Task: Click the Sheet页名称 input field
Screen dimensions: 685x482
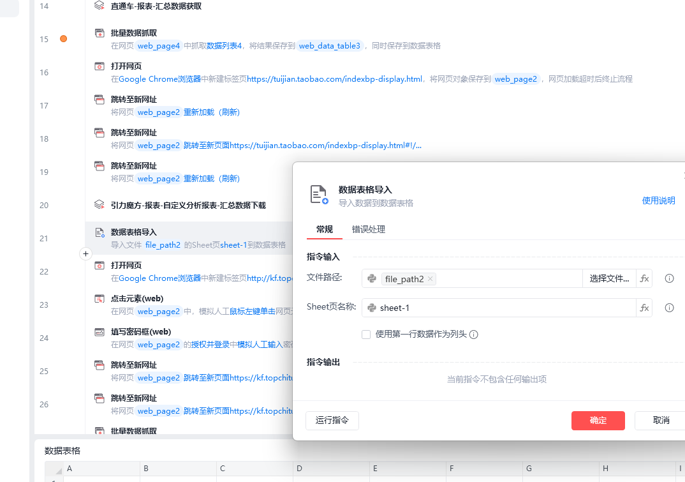Action: click(x=499, y=308)
